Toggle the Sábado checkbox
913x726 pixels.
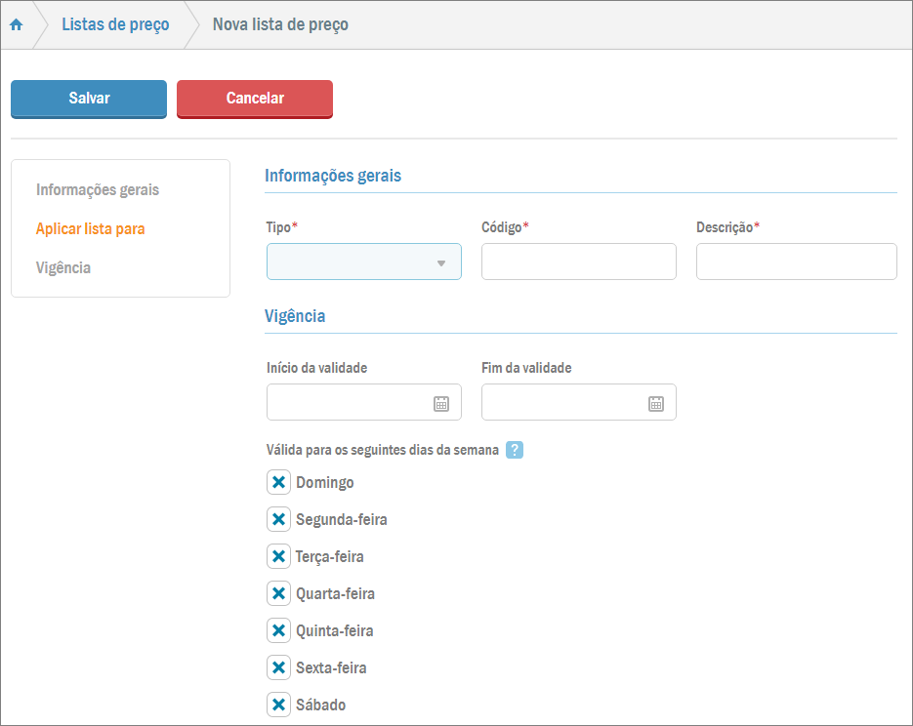click(278, 705)
